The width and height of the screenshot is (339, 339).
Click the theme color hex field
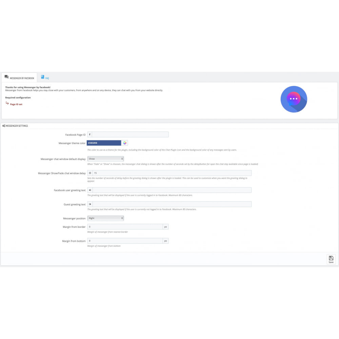pos(104,143)
